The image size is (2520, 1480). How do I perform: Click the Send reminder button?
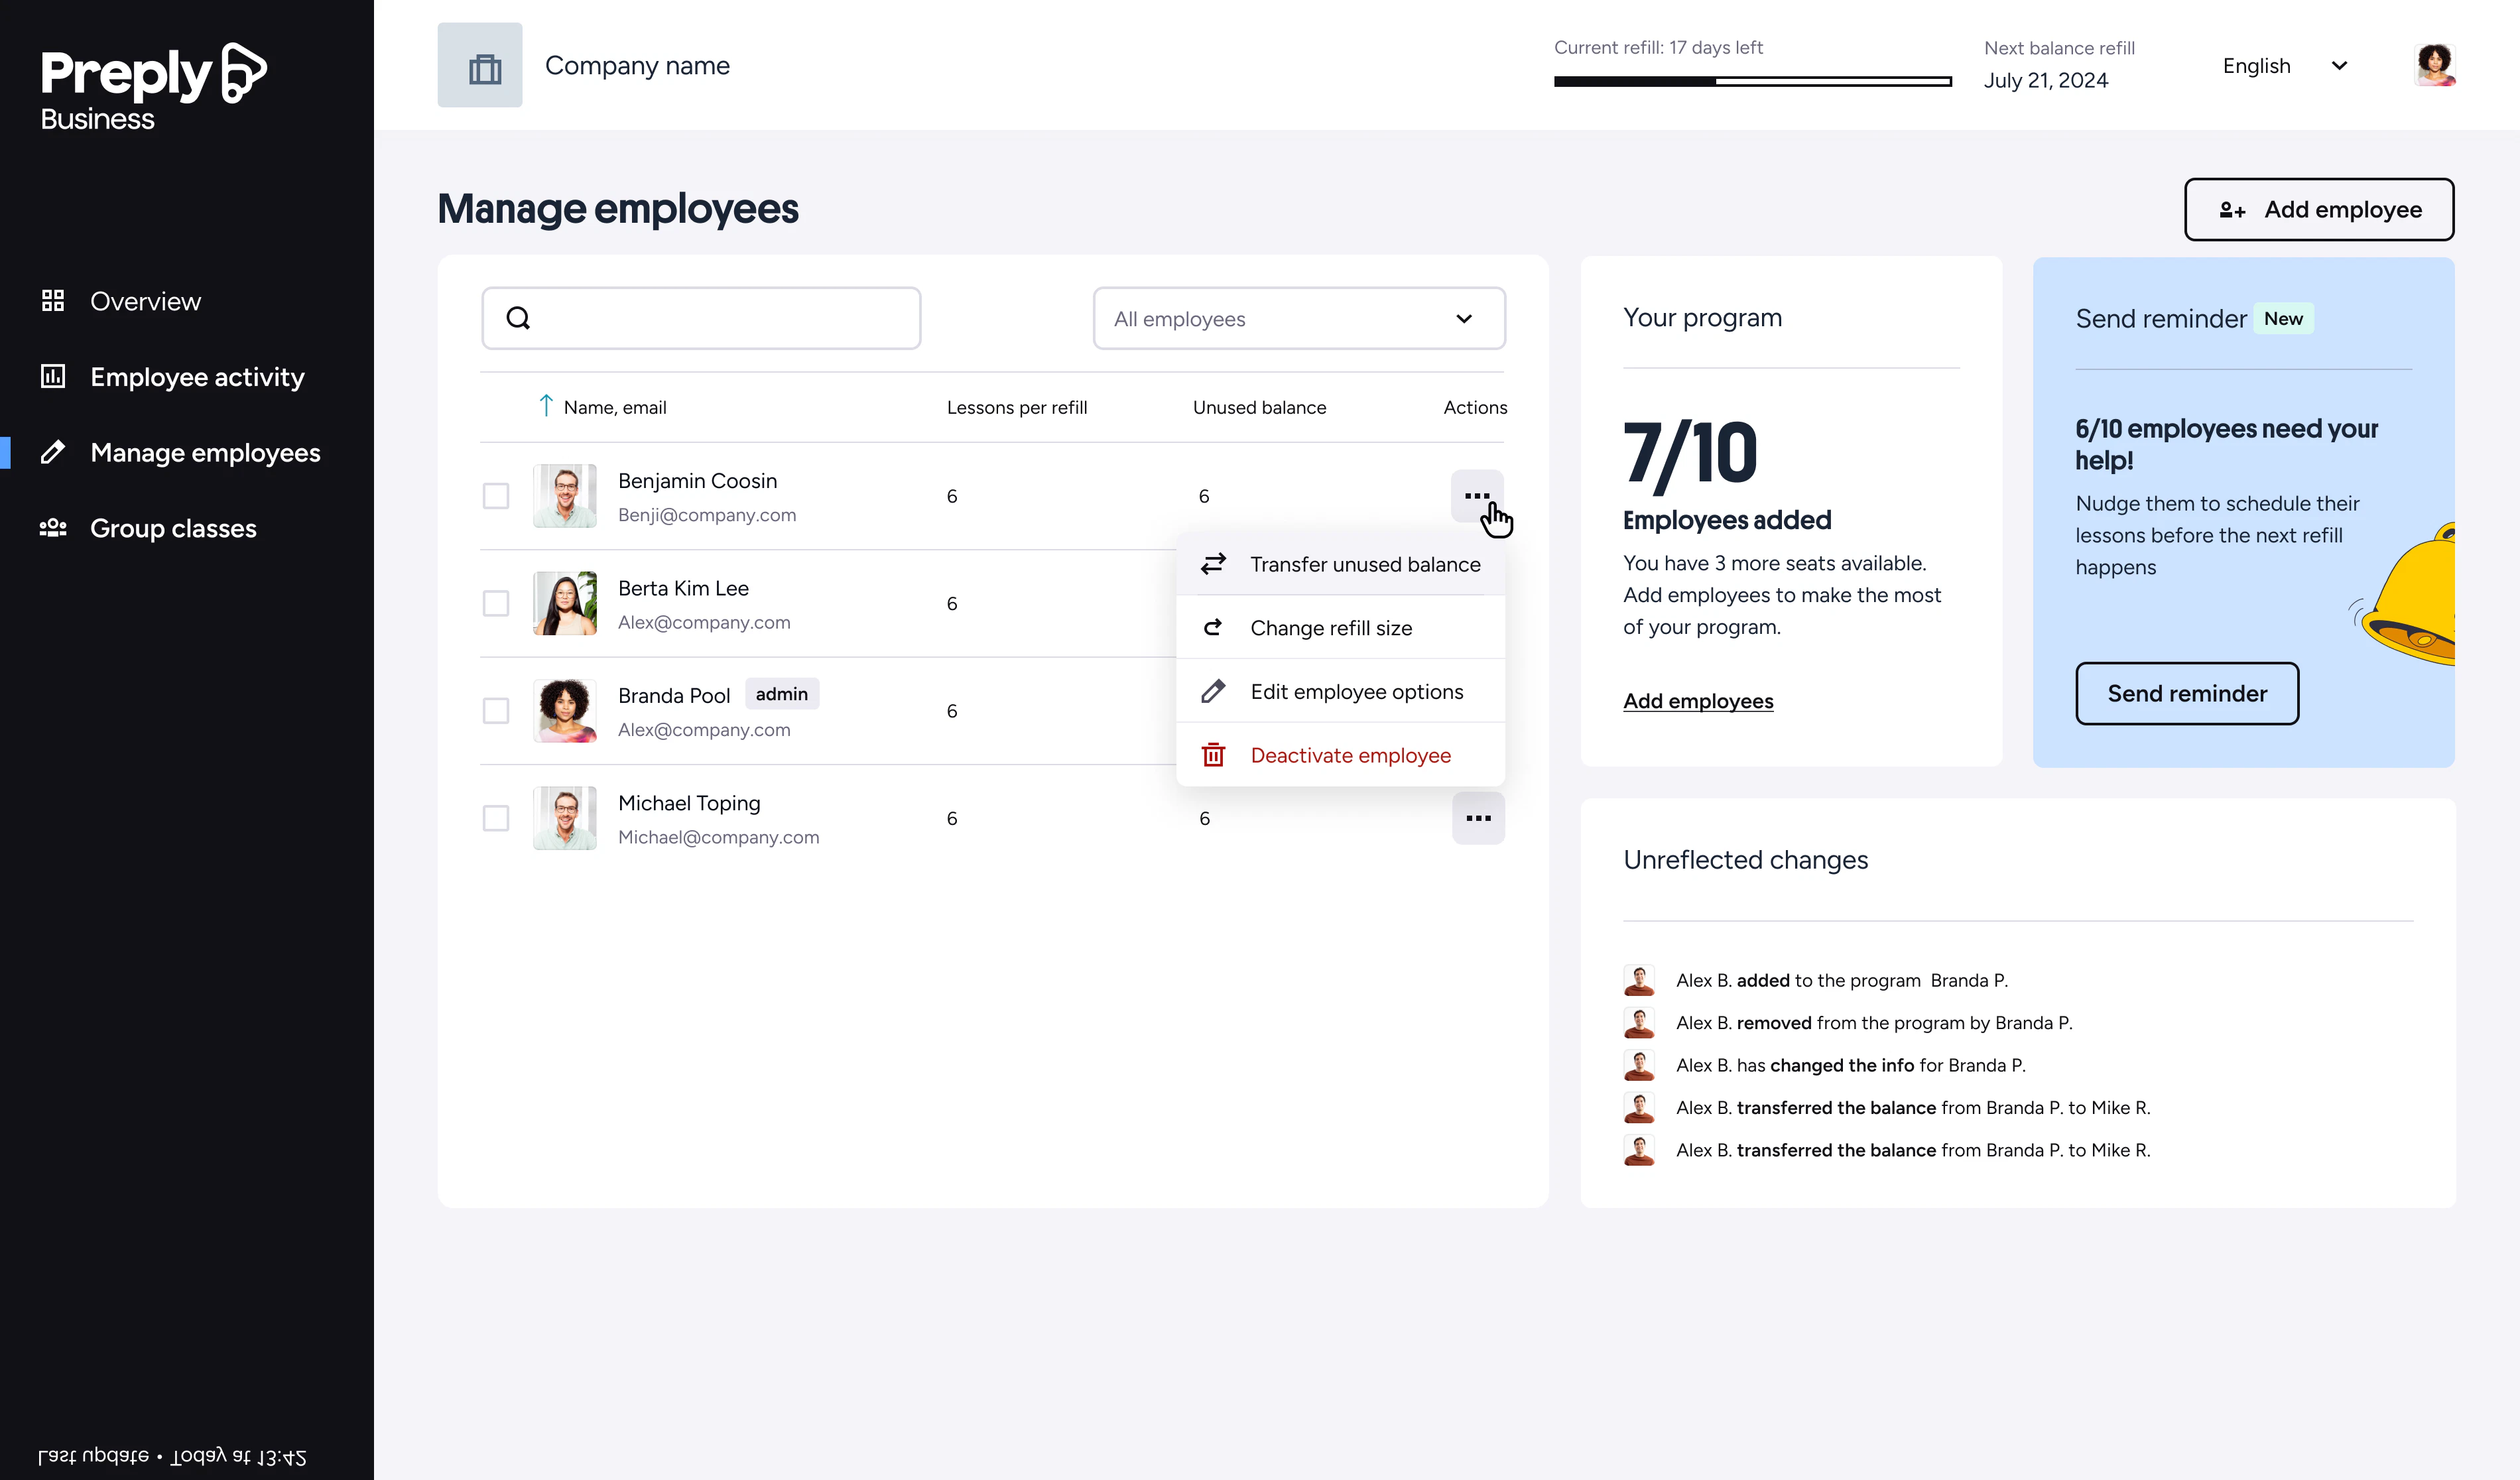(2187, 693)
